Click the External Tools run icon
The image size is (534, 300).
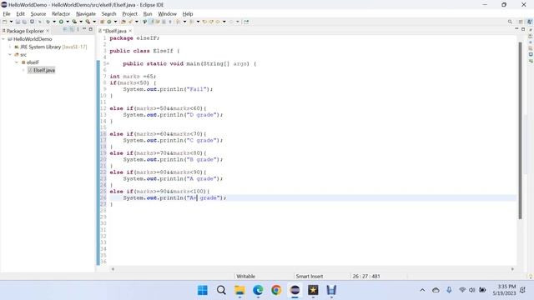(x=88, y=22)
